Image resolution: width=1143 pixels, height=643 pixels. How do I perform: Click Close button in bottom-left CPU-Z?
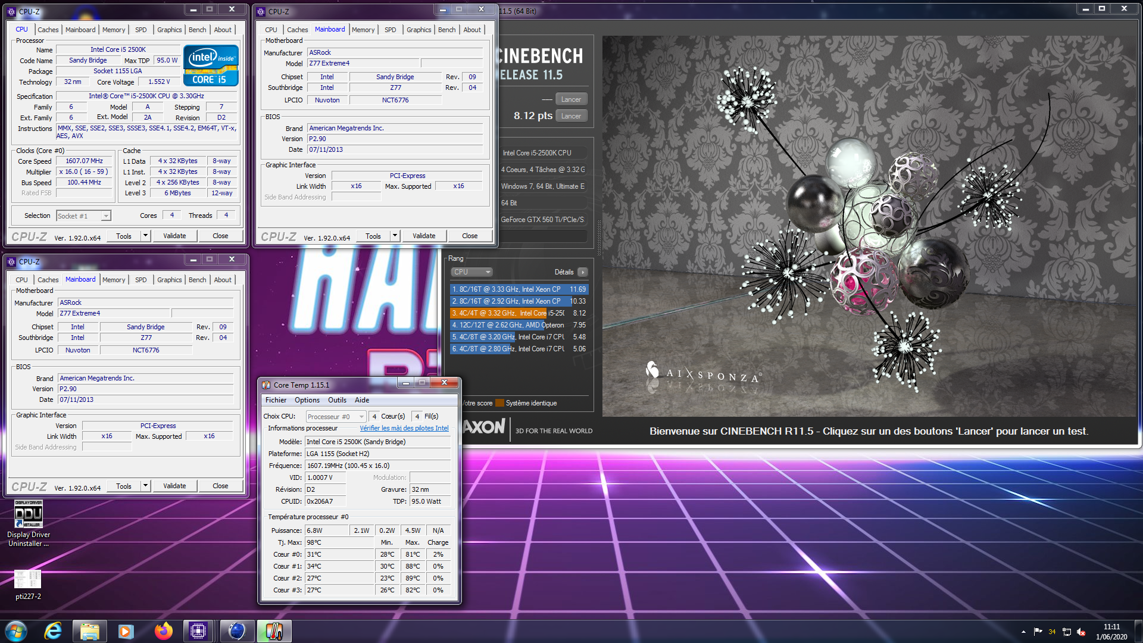(220, 486)
